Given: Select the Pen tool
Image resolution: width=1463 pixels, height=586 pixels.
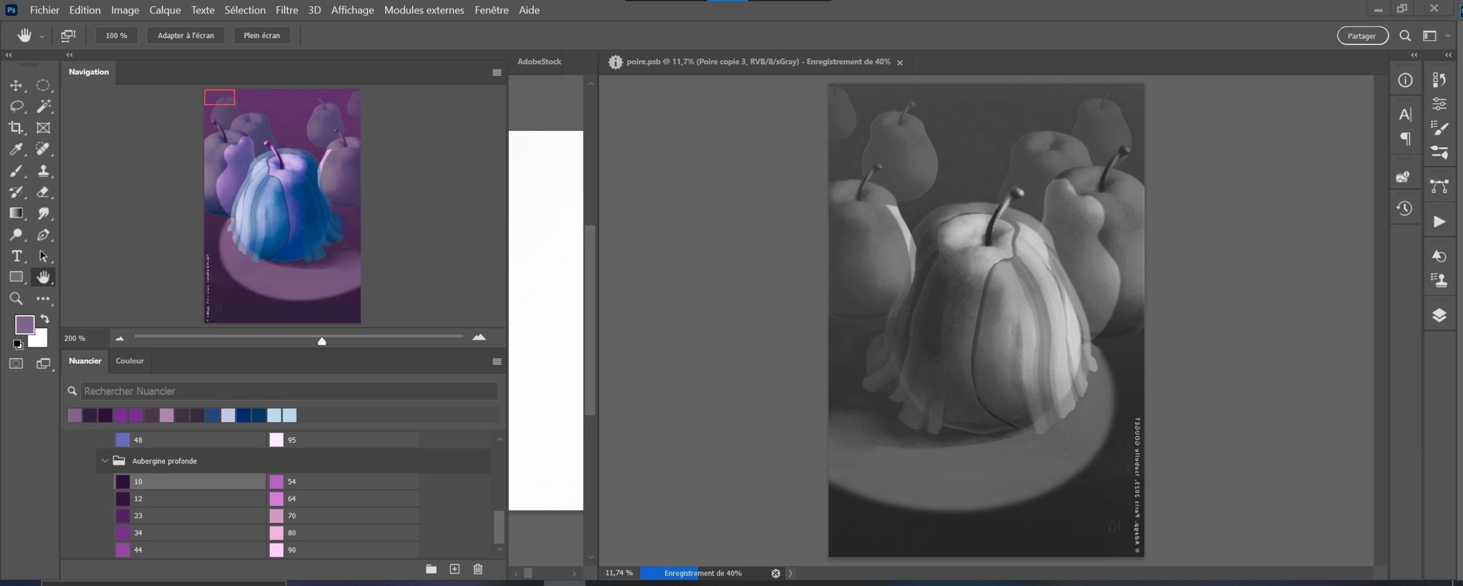Looking at the screenshot, I should click(43, 235).
